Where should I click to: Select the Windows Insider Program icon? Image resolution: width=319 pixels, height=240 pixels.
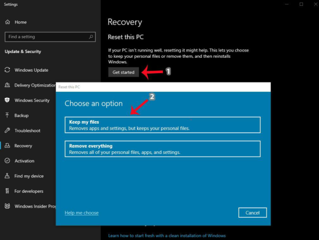(x=8, y=206)
